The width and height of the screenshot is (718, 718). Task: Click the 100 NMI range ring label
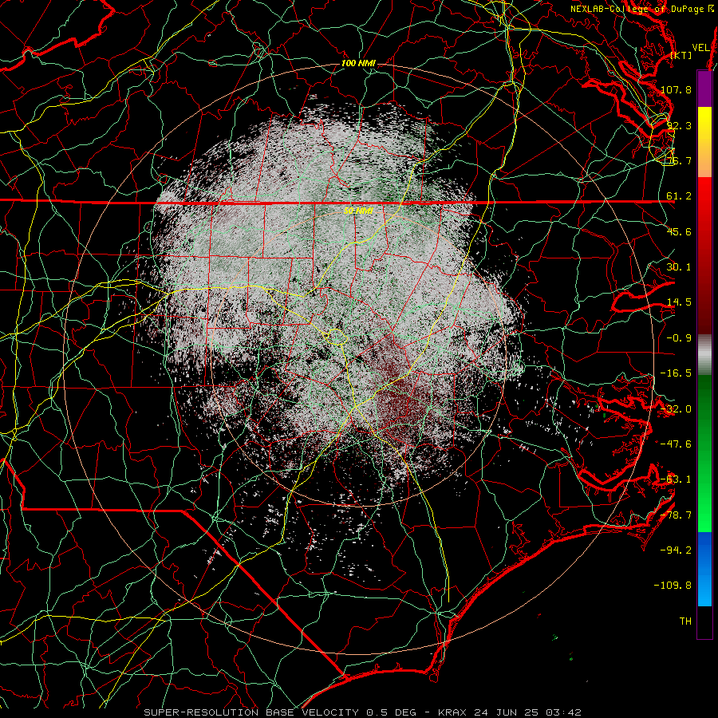(x=358, y=63)
